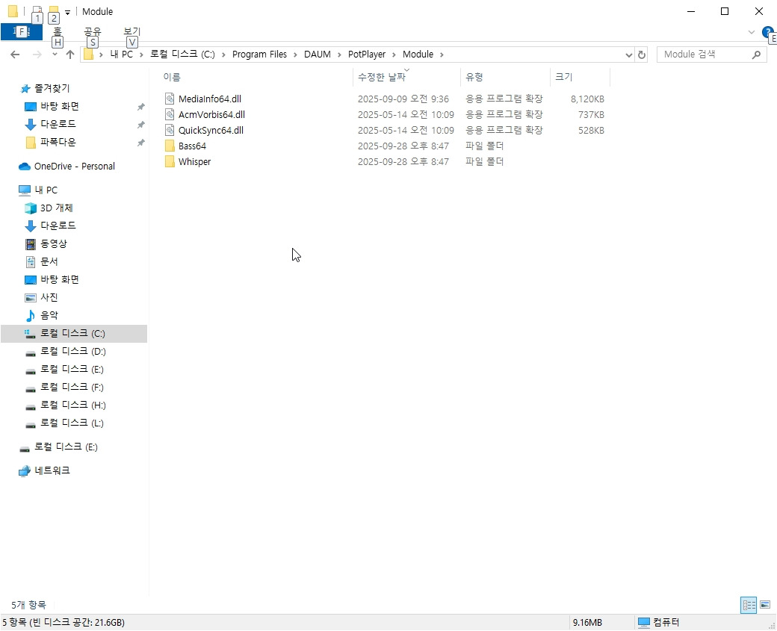
Task: Click the 음악 music note icon
Action: (x=30, y=315)
